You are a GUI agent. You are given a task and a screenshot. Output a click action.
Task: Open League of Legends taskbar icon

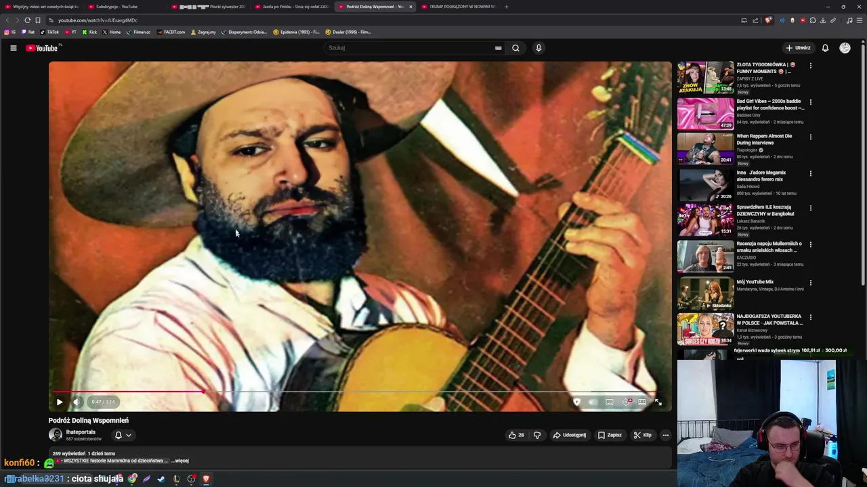click(176, 479)
